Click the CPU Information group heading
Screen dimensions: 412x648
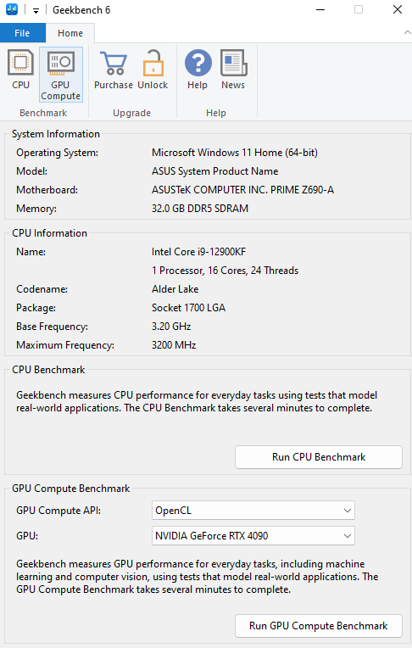point(49,233)
